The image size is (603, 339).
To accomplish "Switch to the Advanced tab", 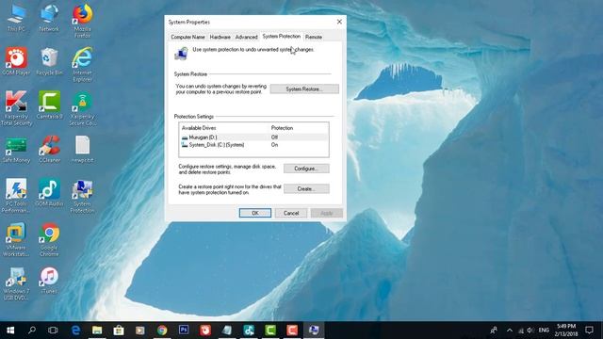I will pyautogui.click(x=246, y=37).
